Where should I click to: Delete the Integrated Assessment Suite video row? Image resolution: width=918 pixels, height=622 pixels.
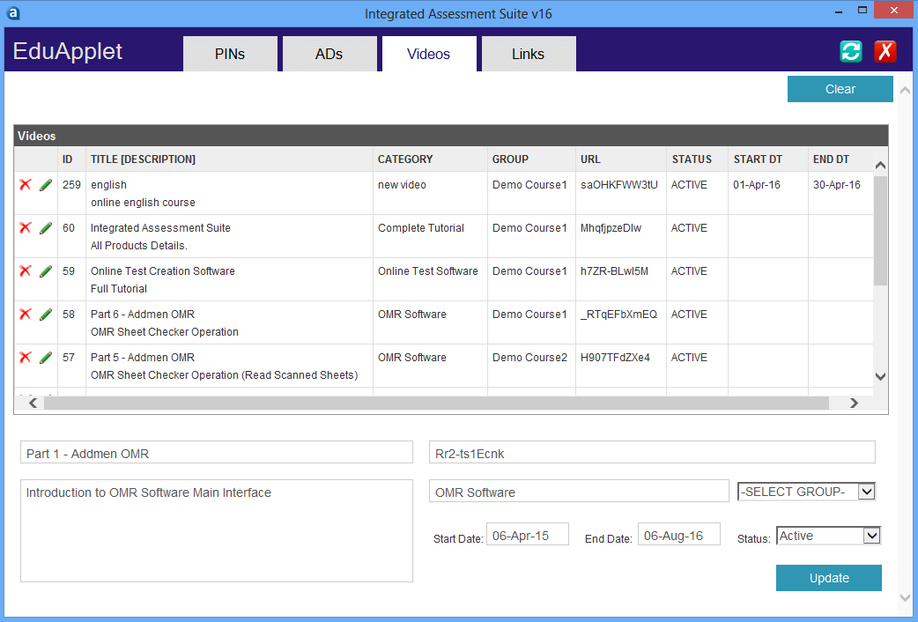[26, 228]
